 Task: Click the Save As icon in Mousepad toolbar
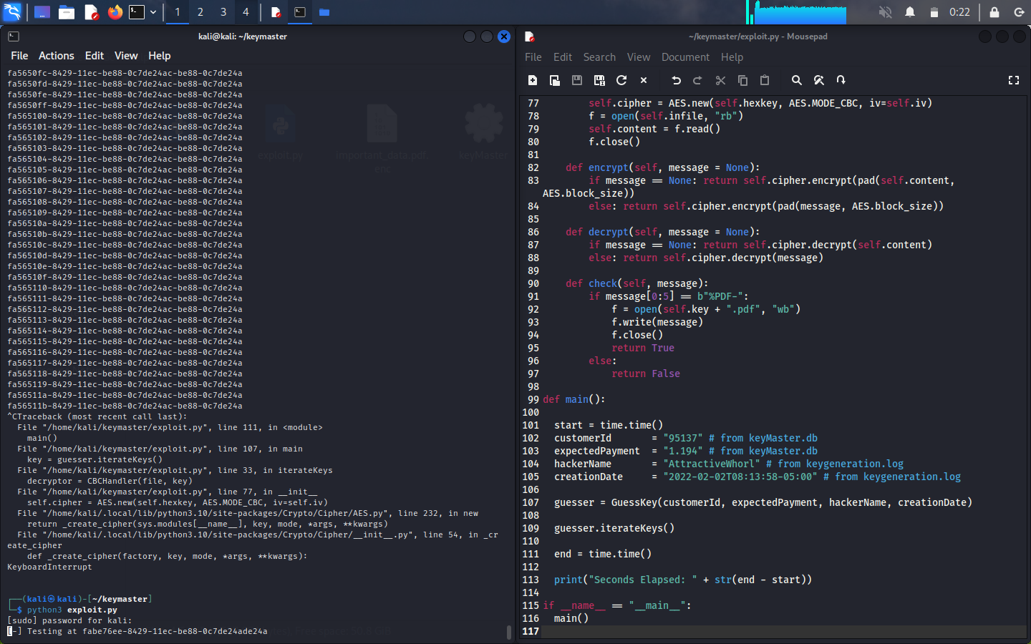(599, 80)
